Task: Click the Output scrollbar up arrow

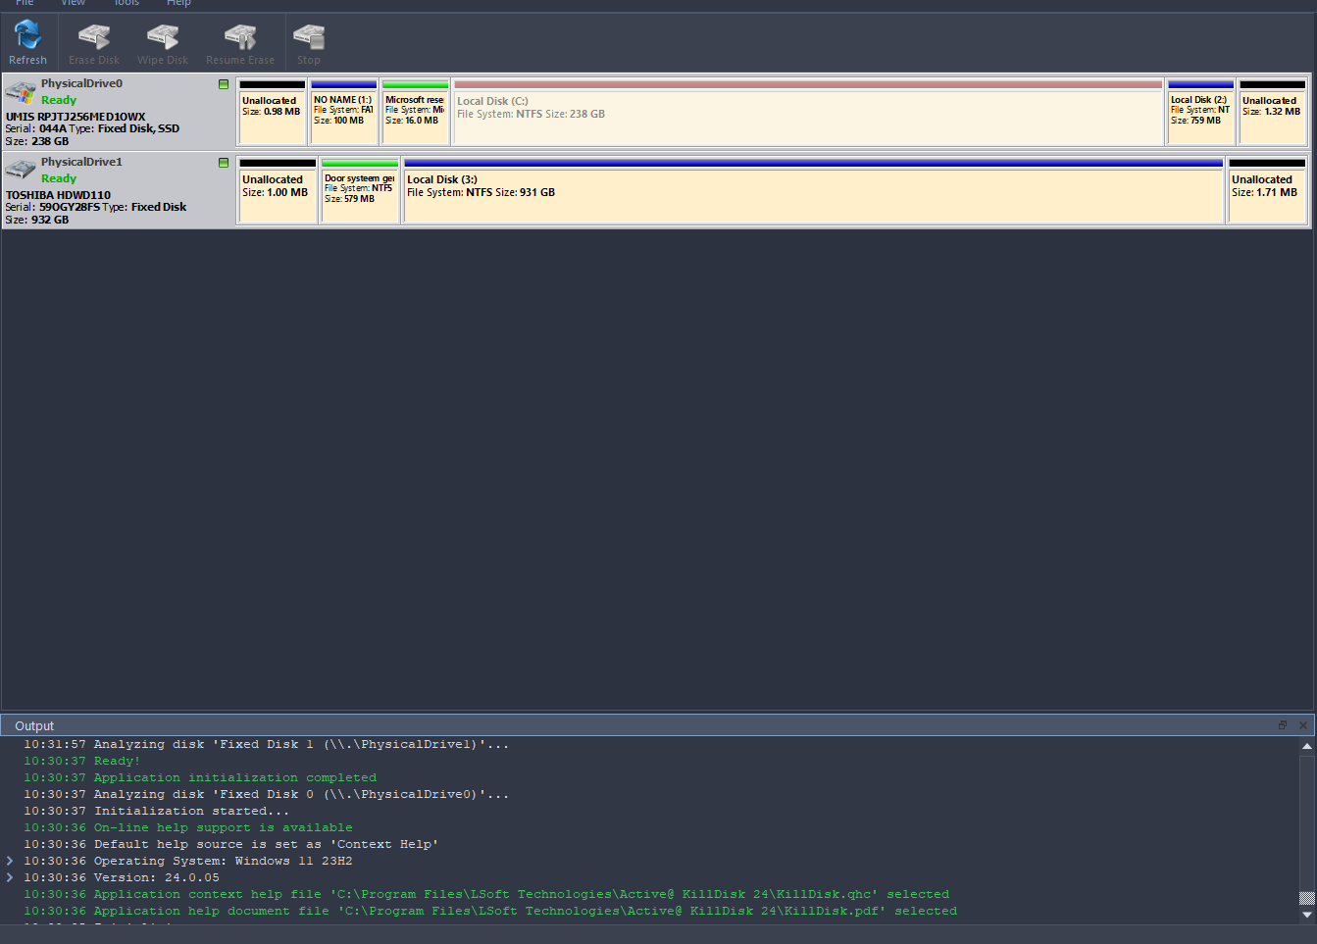Action: coord(1306,746)
